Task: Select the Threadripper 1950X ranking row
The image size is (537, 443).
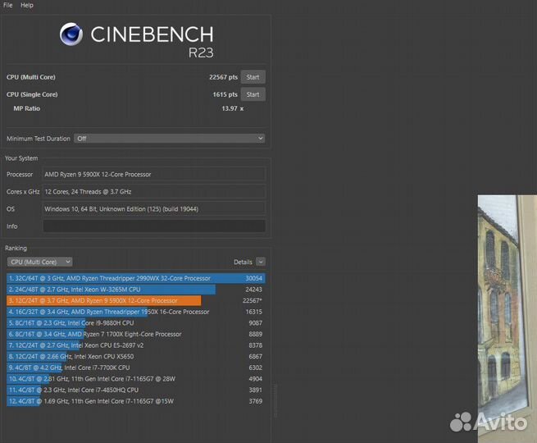Action: coord(135,312)
